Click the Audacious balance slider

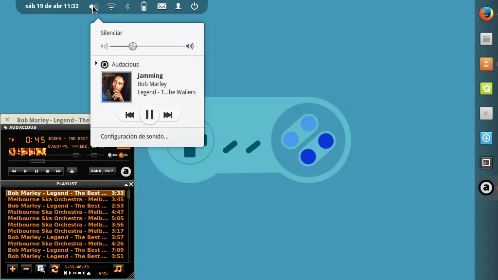(x=94, y=155)
